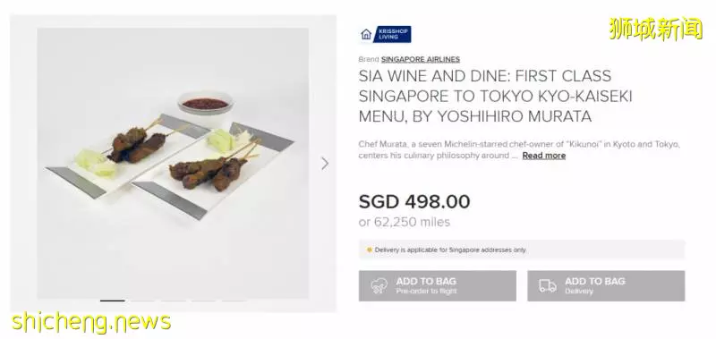
Task: Click the KrisShop Living blue badge
Action: [x=392, y=34]
